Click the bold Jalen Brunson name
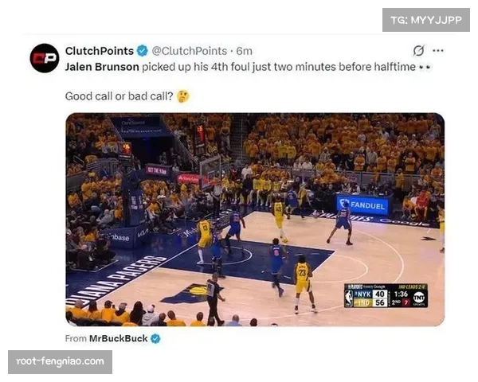Image resolution: width=478 pixels, height=382 pixels. pos(102,67)
